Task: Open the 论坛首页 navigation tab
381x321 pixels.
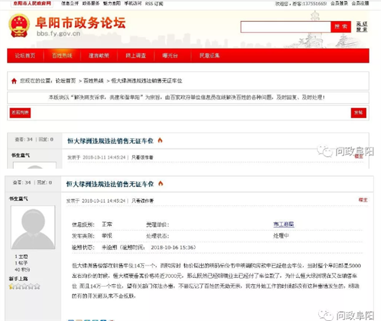Action: point(26,56)
